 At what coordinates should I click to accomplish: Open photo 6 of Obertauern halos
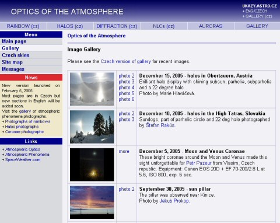127,99
